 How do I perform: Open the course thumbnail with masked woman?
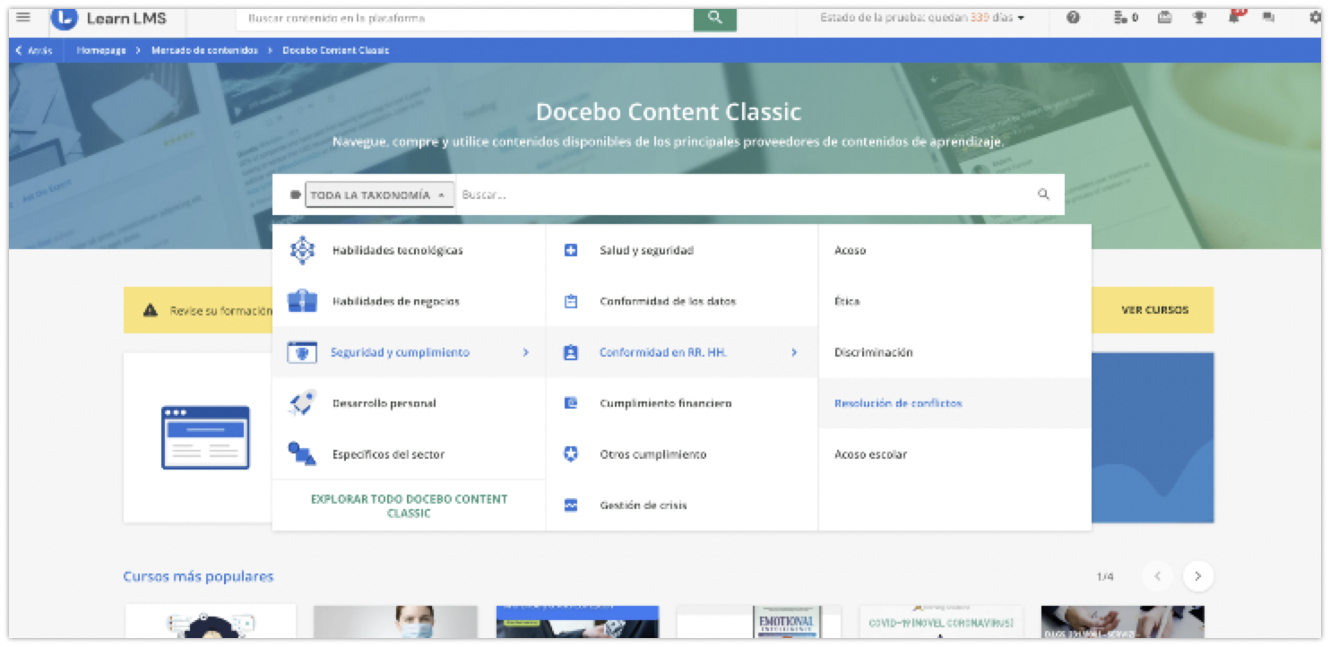[x=395, y=622]
